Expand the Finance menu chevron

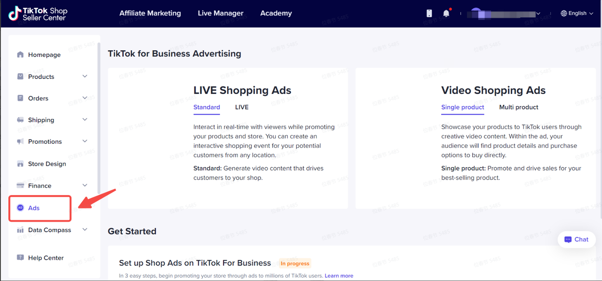(85, 185)
